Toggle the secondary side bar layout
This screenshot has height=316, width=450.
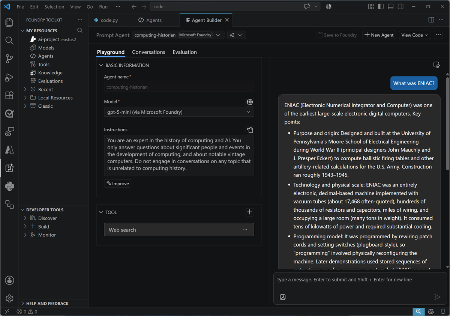(400, 6)
